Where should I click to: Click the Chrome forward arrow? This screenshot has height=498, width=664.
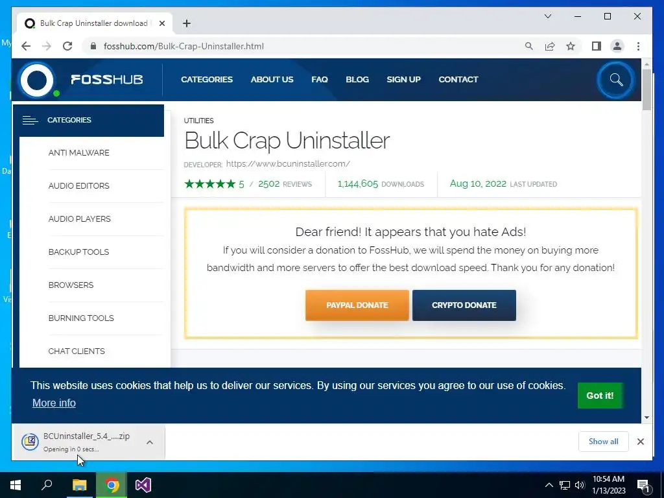(x=47, y=46)
